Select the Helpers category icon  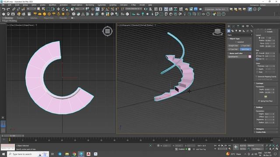click(x=244, y=31)
